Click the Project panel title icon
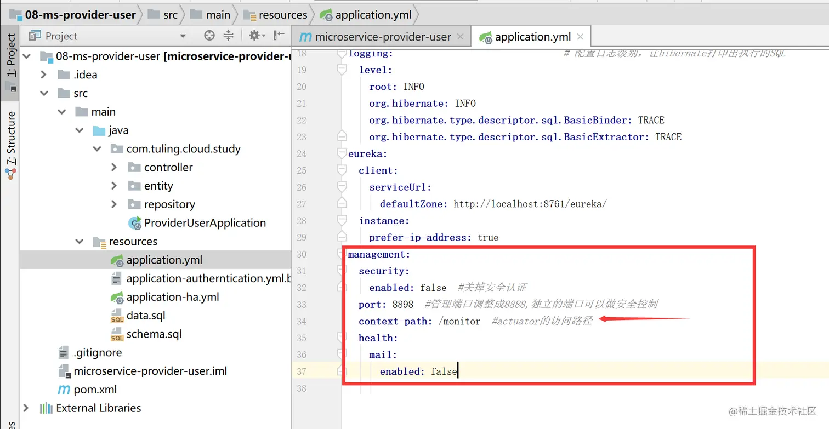The image size is (829, 429). click(x=35, y=36)
